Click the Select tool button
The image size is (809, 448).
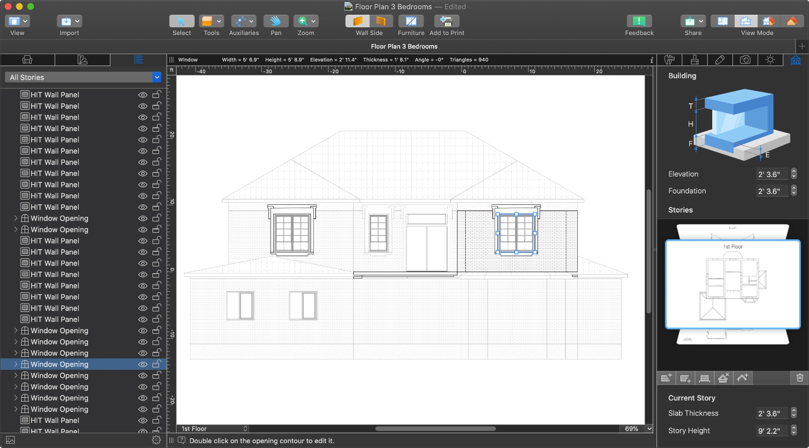181,21
